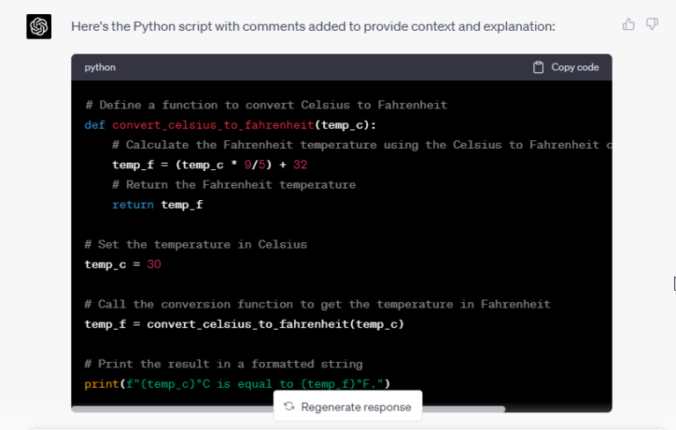Click the value 30 in temp_c assignment
This screenshot has width=676, height=430.
154,264
